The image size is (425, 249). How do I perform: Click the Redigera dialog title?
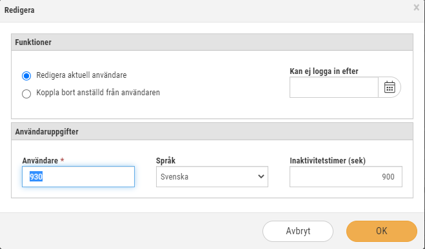(x=19, y=10)
